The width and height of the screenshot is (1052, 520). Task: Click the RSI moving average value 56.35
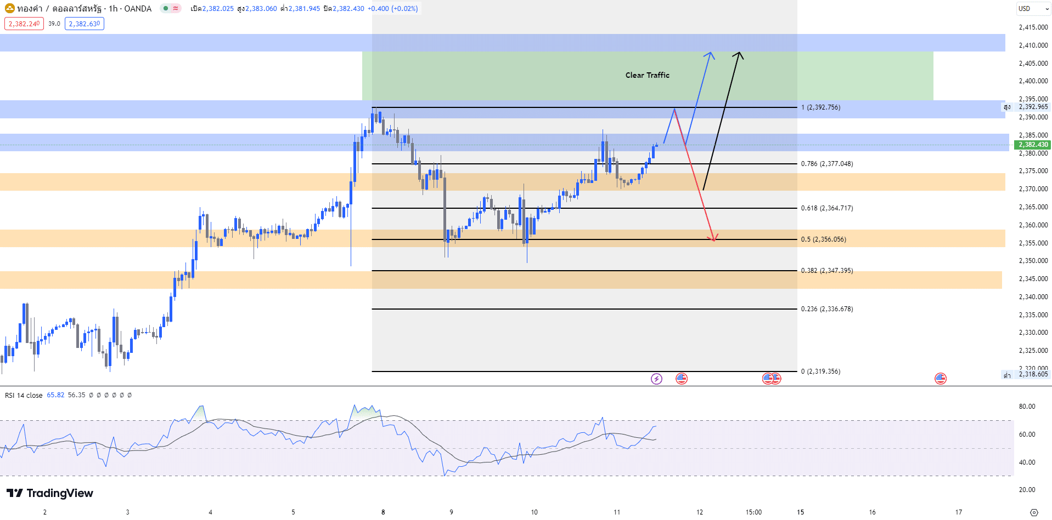(76, 395)
